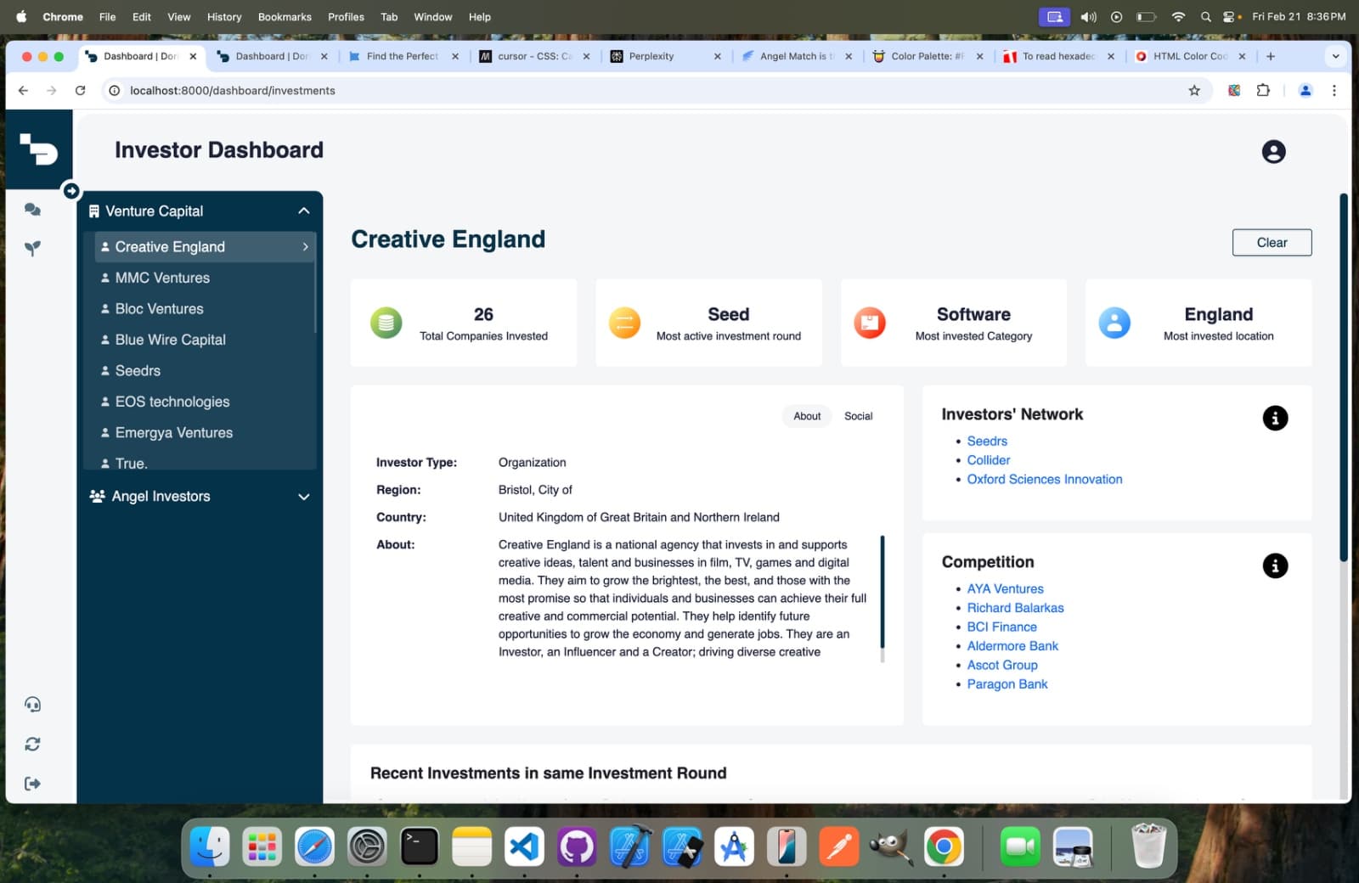Screen dimensions: 1359x883
Task: Open Finder from the Dock
Action: tap(209, 846)
